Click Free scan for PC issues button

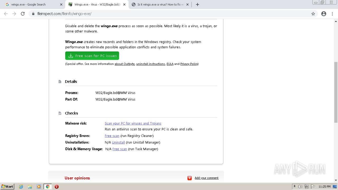(x=92, y=56)
